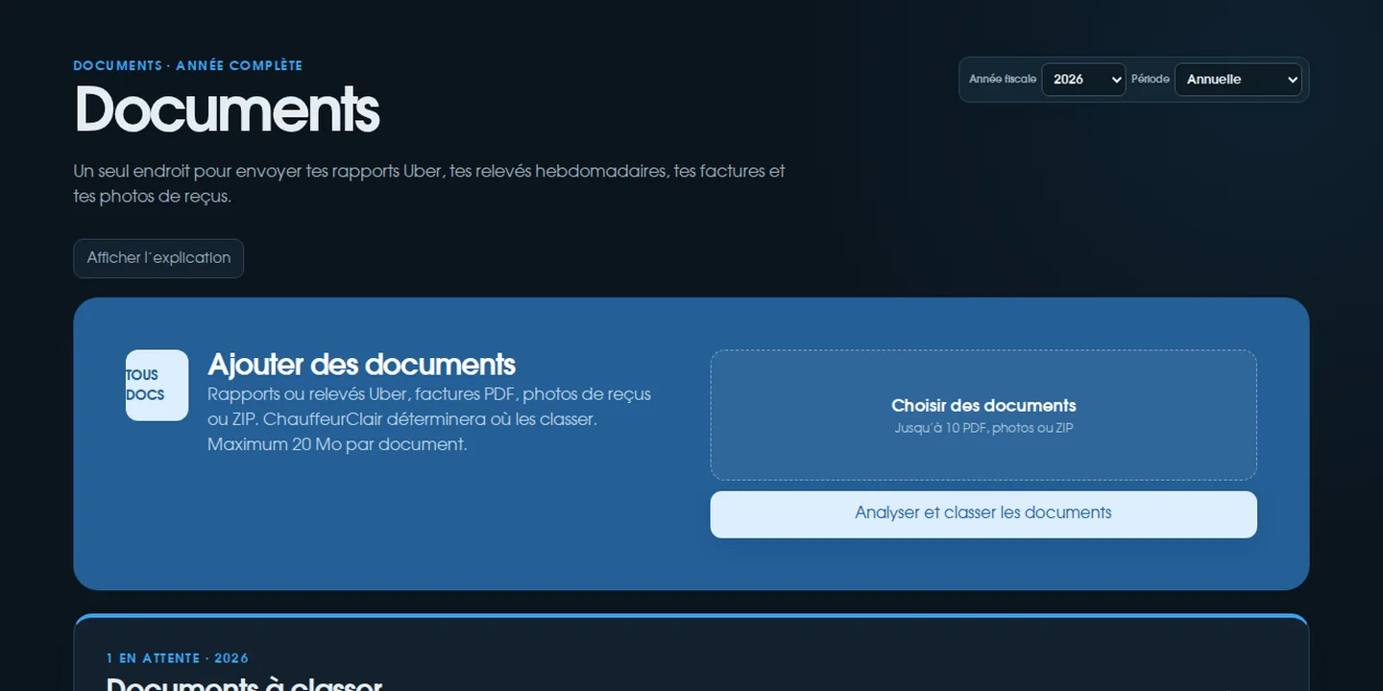Click the Période label
Image resolution: width=1383 pixels, height=691 pixels.
click(x=1151, y=80)
